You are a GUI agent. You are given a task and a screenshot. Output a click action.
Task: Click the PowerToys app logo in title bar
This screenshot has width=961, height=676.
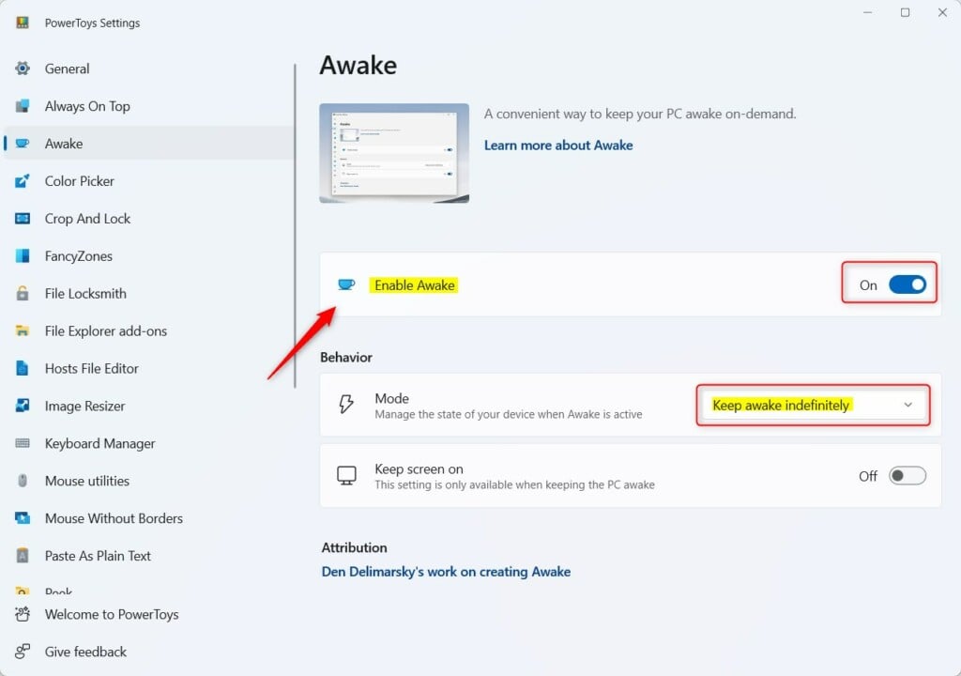click(23, 23)
